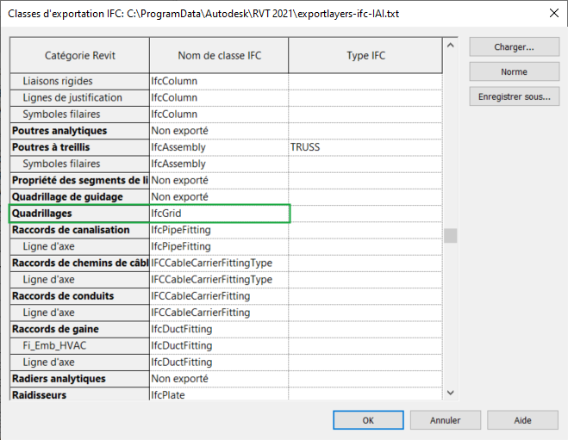Click the vertical scrollbar thumb

coord(451,236)
